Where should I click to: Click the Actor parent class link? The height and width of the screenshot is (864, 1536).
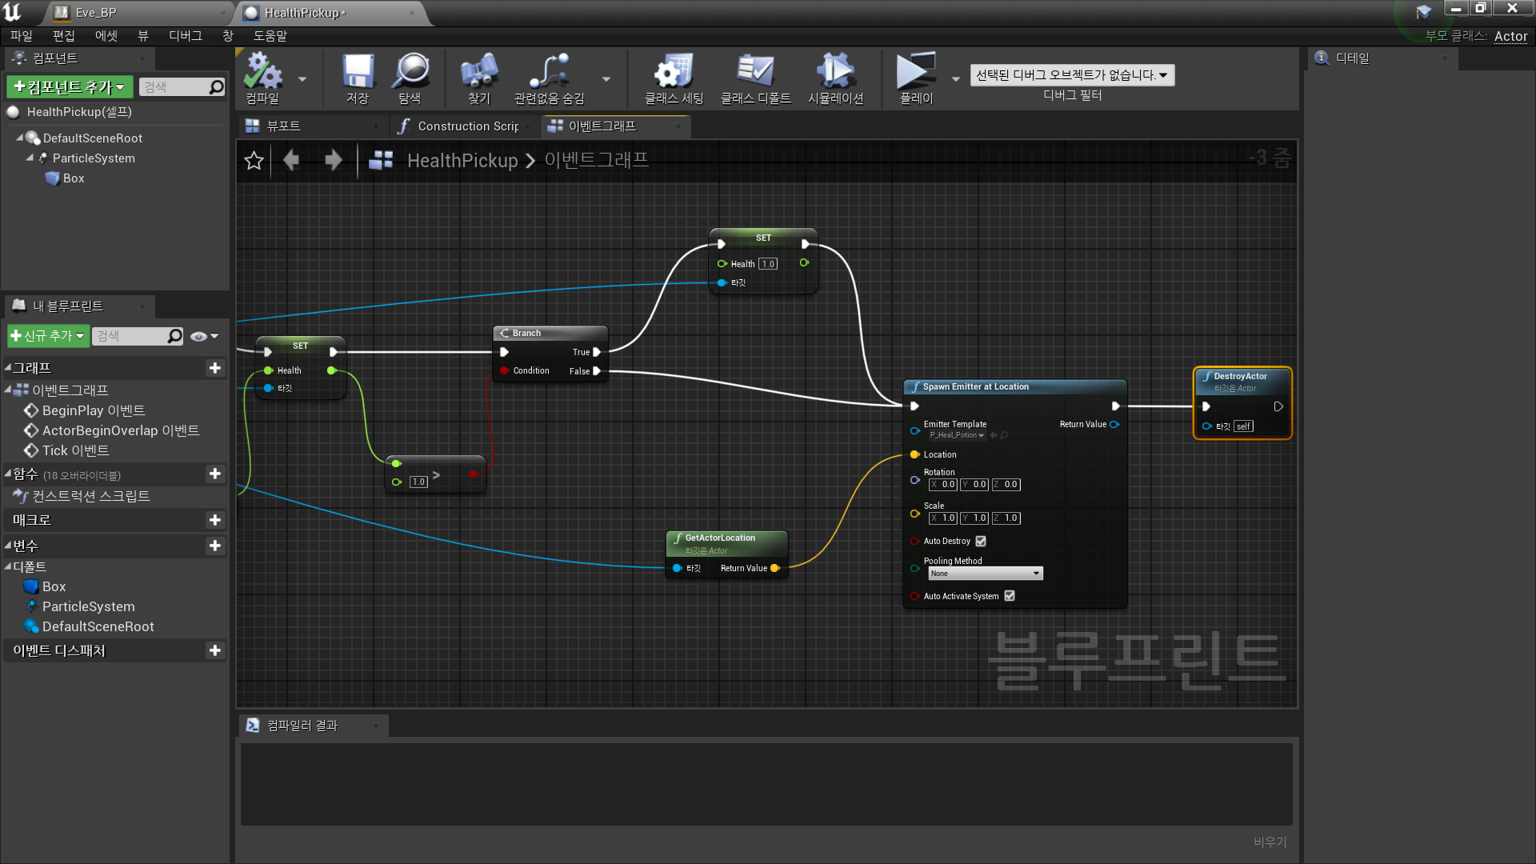click(1510, 36)
